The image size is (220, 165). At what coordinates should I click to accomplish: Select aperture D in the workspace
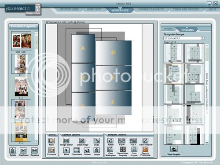[x=114, y=53]
